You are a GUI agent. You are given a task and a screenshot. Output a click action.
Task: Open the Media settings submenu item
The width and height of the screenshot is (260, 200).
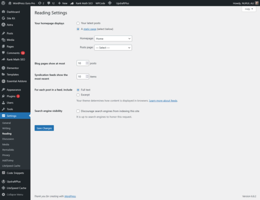[5, 144]
